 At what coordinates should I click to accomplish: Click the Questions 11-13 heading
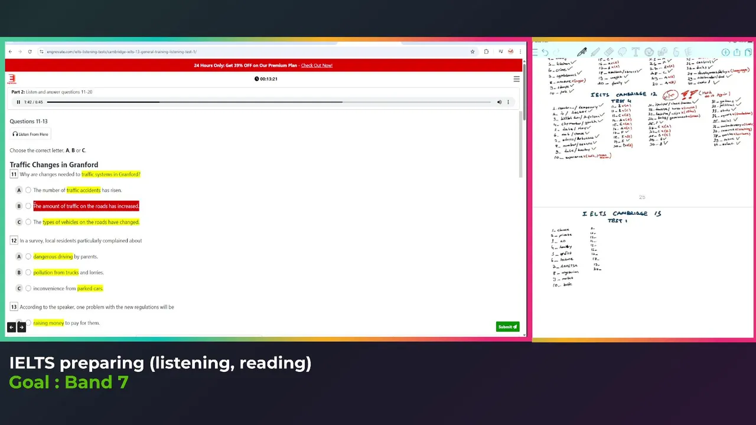tap(28, 121)
